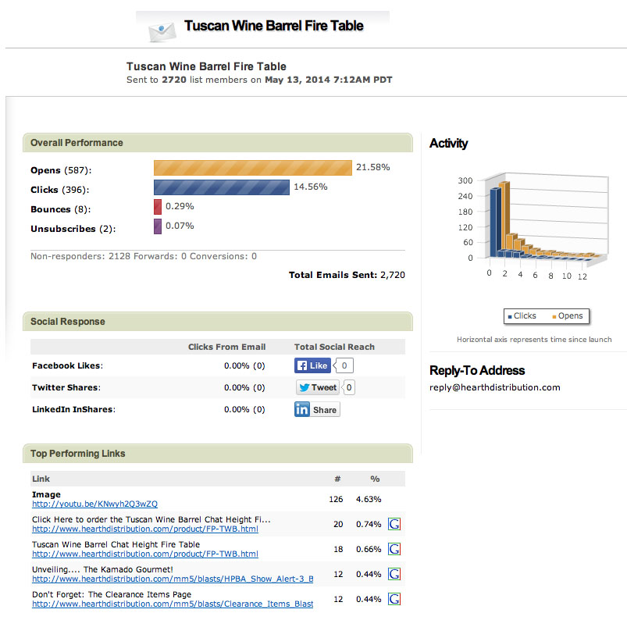Screen dimensions: 627x620
Task: Open the youtu.be image link
Action: 94,504
